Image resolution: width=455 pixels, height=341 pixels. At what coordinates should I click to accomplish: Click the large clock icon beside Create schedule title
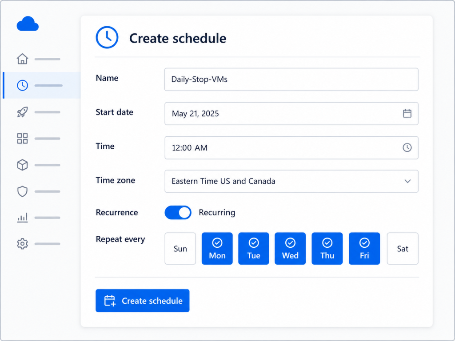(107, 37)
